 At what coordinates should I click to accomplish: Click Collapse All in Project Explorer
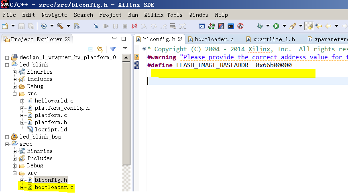coord(90,49)
